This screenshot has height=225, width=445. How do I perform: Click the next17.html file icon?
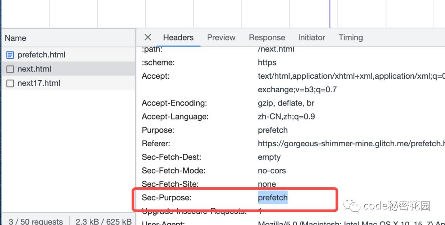(10, 83)
